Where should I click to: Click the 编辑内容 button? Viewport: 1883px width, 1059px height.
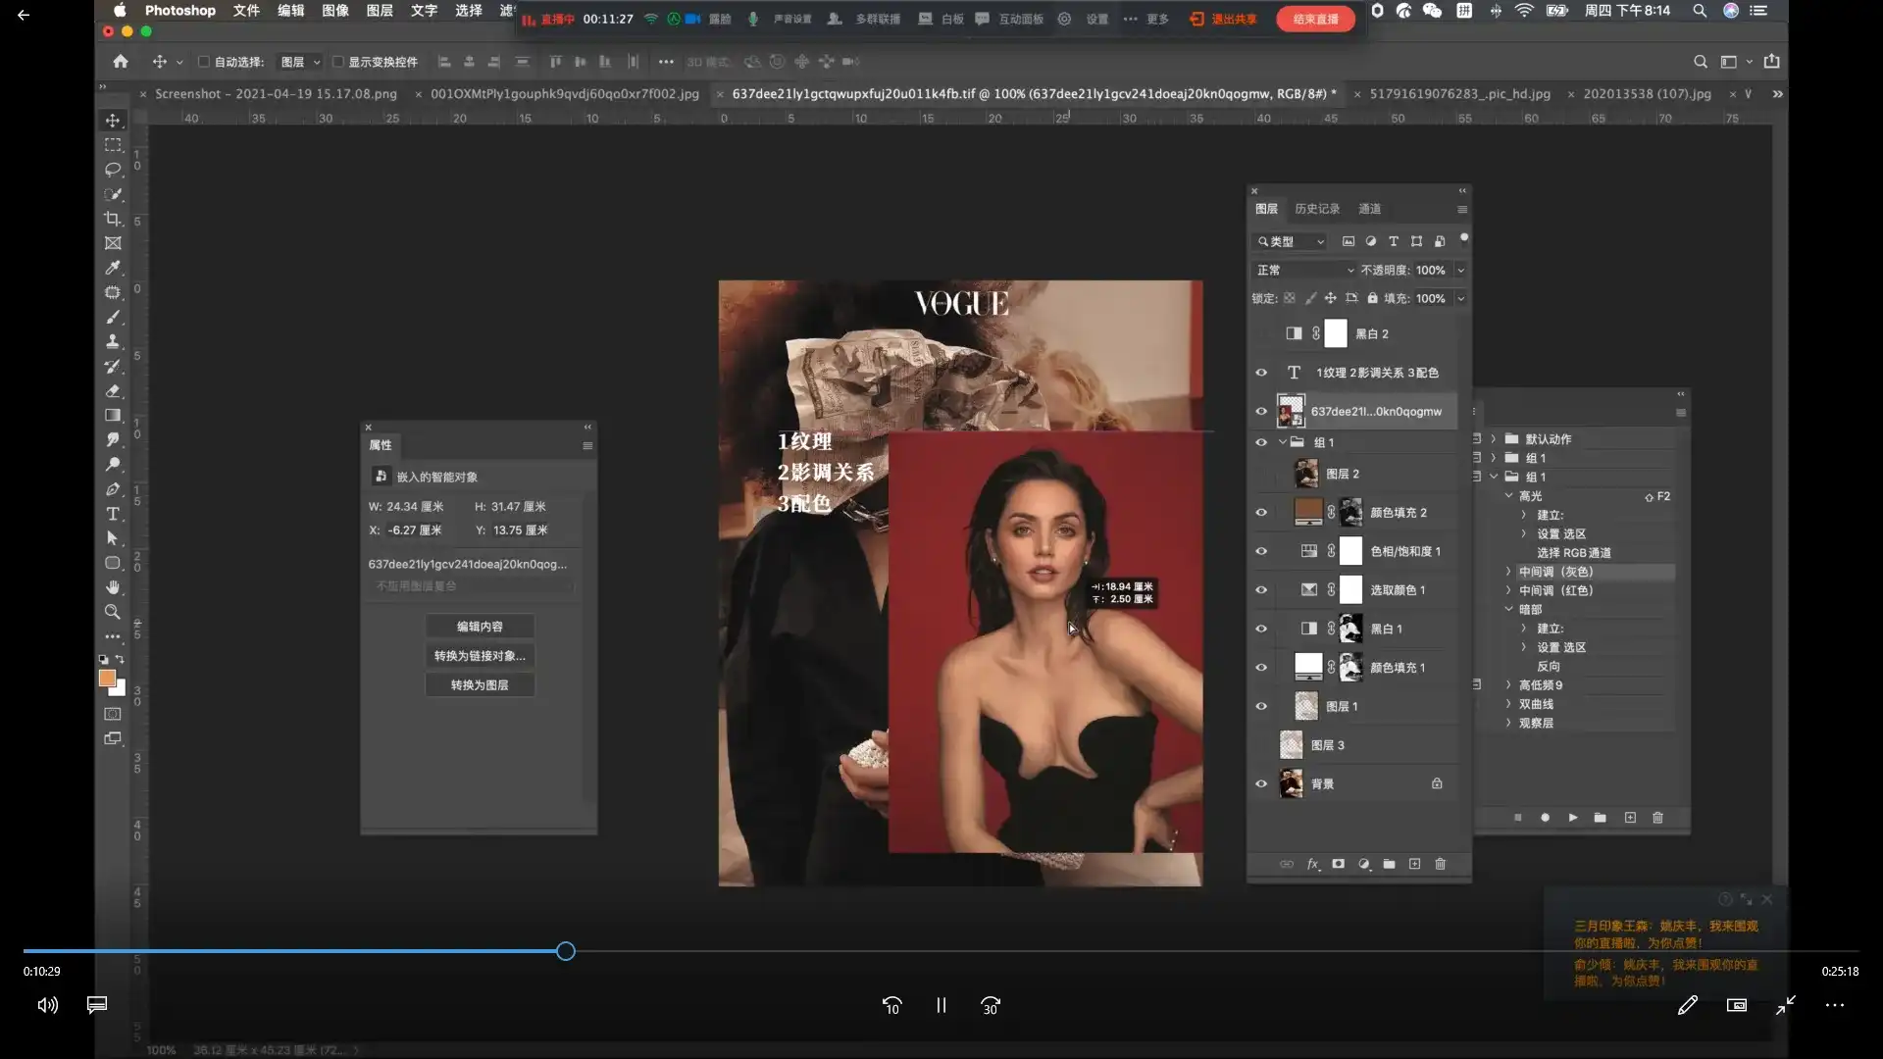click(x=480, y=627)
